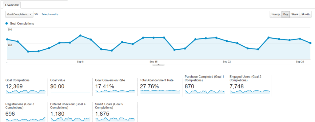Click the 400 y-axis label
The image size is (315, 122).
[10, 45]
